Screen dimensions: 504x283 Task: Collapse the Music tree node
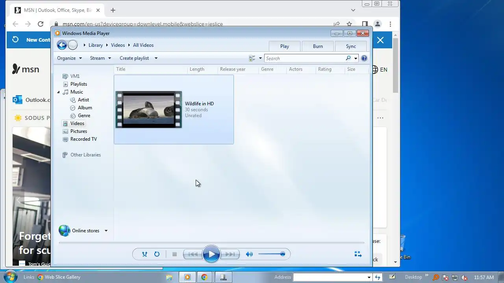tap(59, 92)
